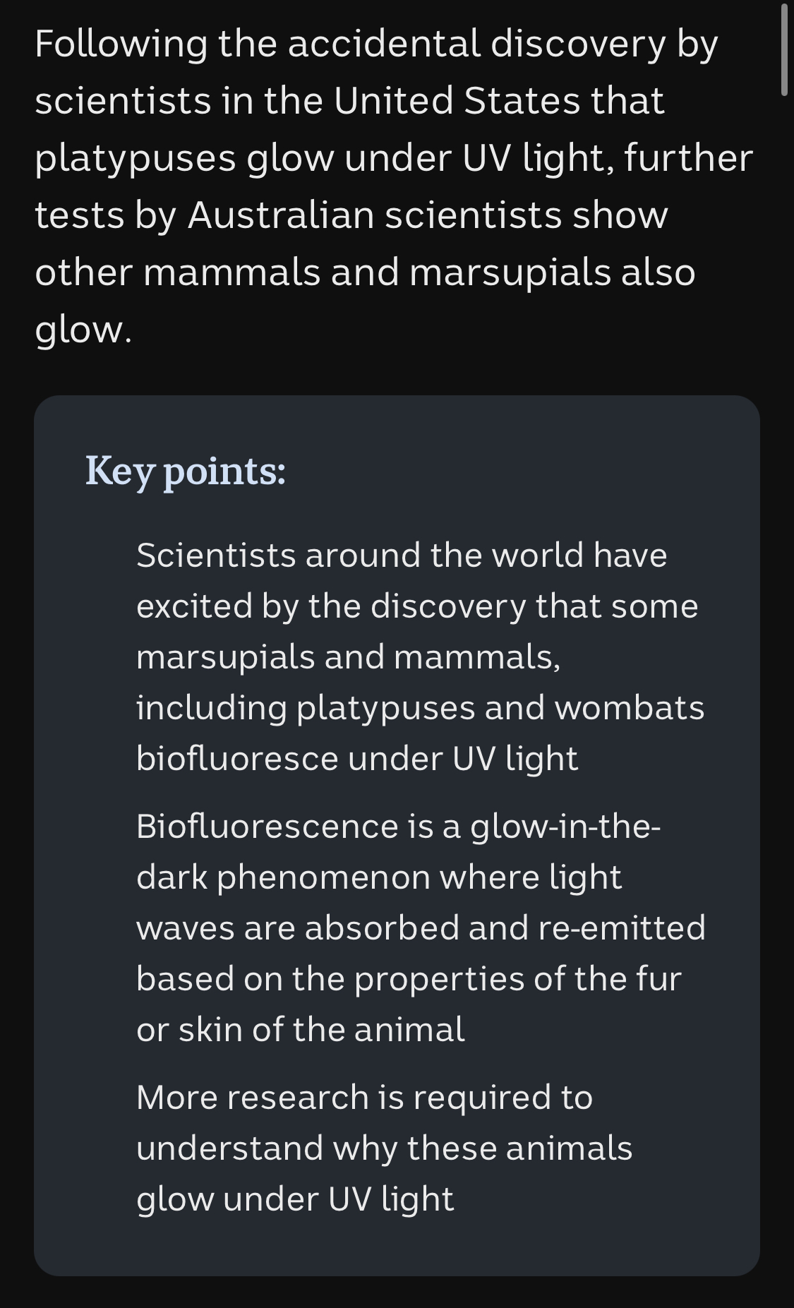Screen dimensions: 794x1308
Task: Click the word "re-emitted"
Action: pos(621,928)
